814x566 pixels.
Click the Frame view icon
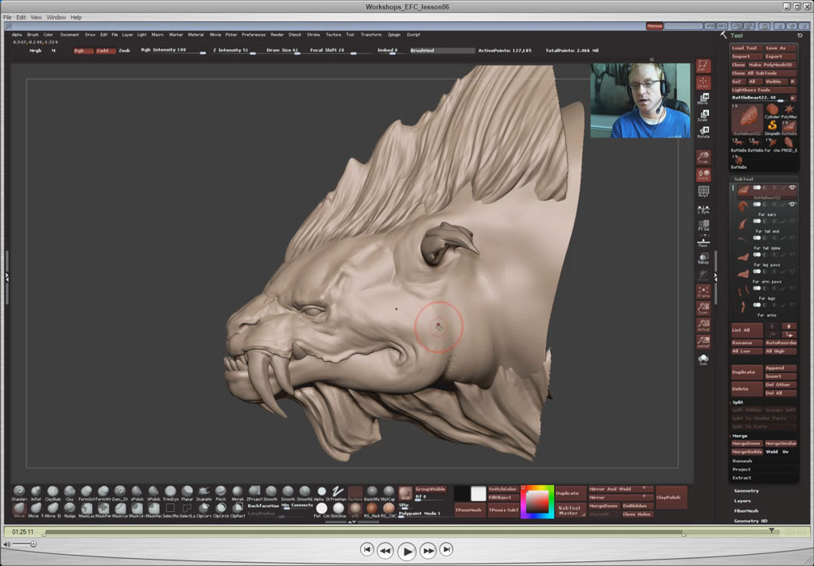[703, 292]
